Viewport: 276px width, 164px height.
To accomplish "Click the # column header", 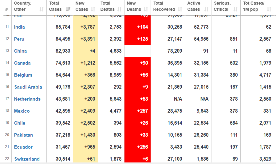I will click(x=7, y=9).
